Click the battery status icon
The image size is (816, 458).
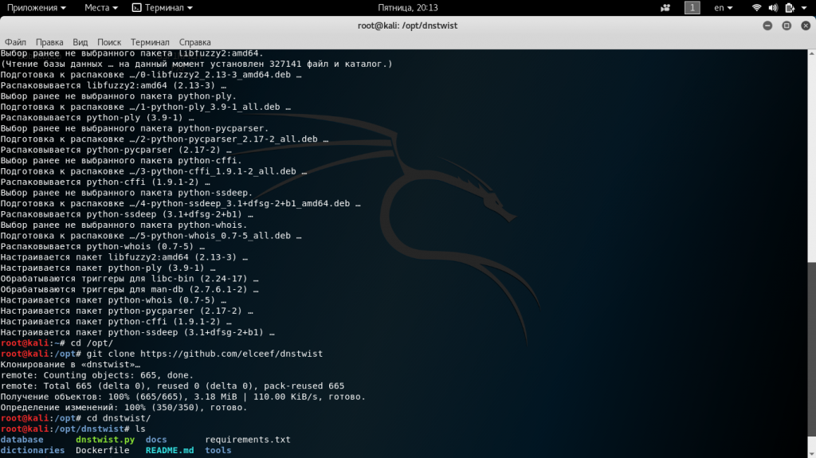click(790, 8)
